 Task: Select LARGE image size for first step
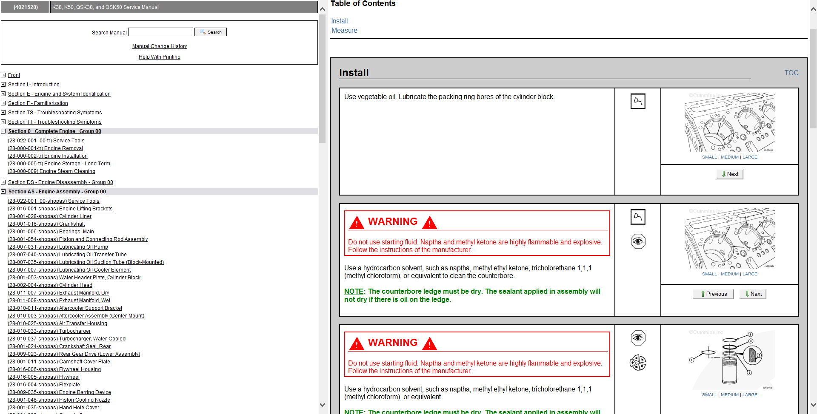tap(750, 157)
